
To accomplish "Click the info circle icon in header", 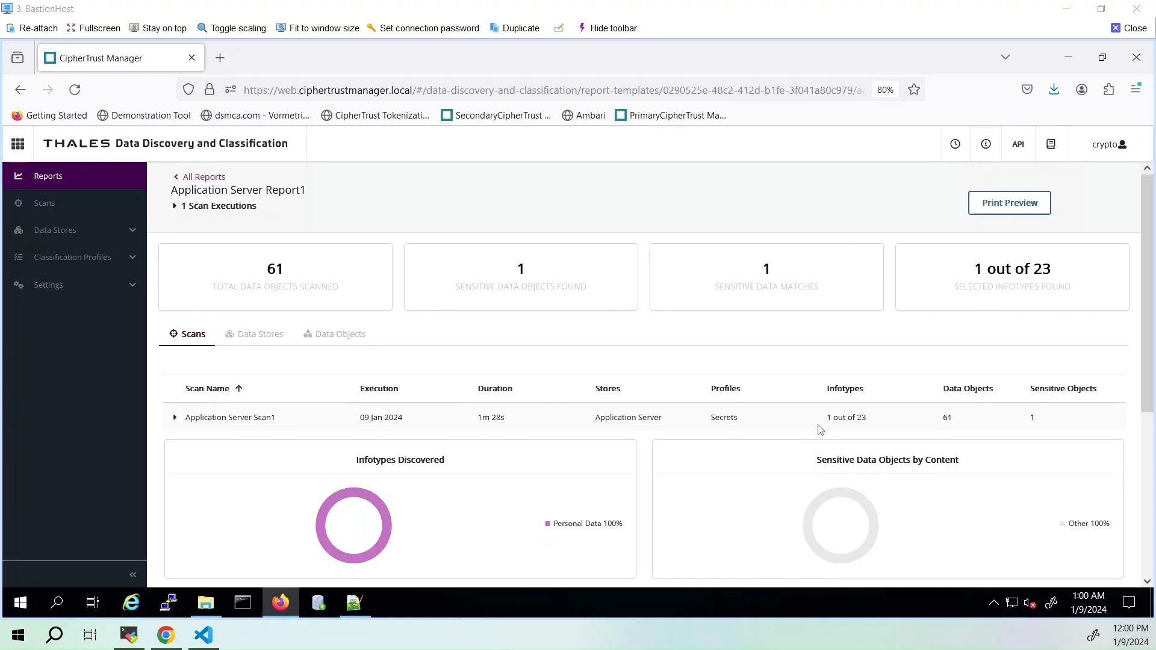I will point(986,144).
